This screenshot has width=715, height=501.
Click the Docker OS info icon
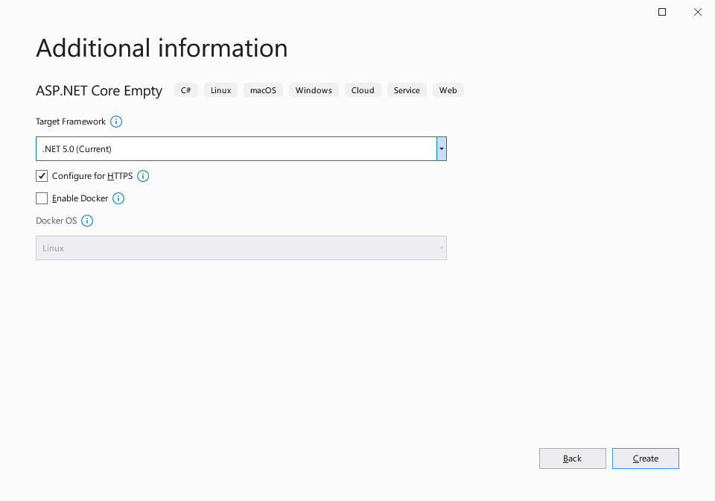[87, 221]
